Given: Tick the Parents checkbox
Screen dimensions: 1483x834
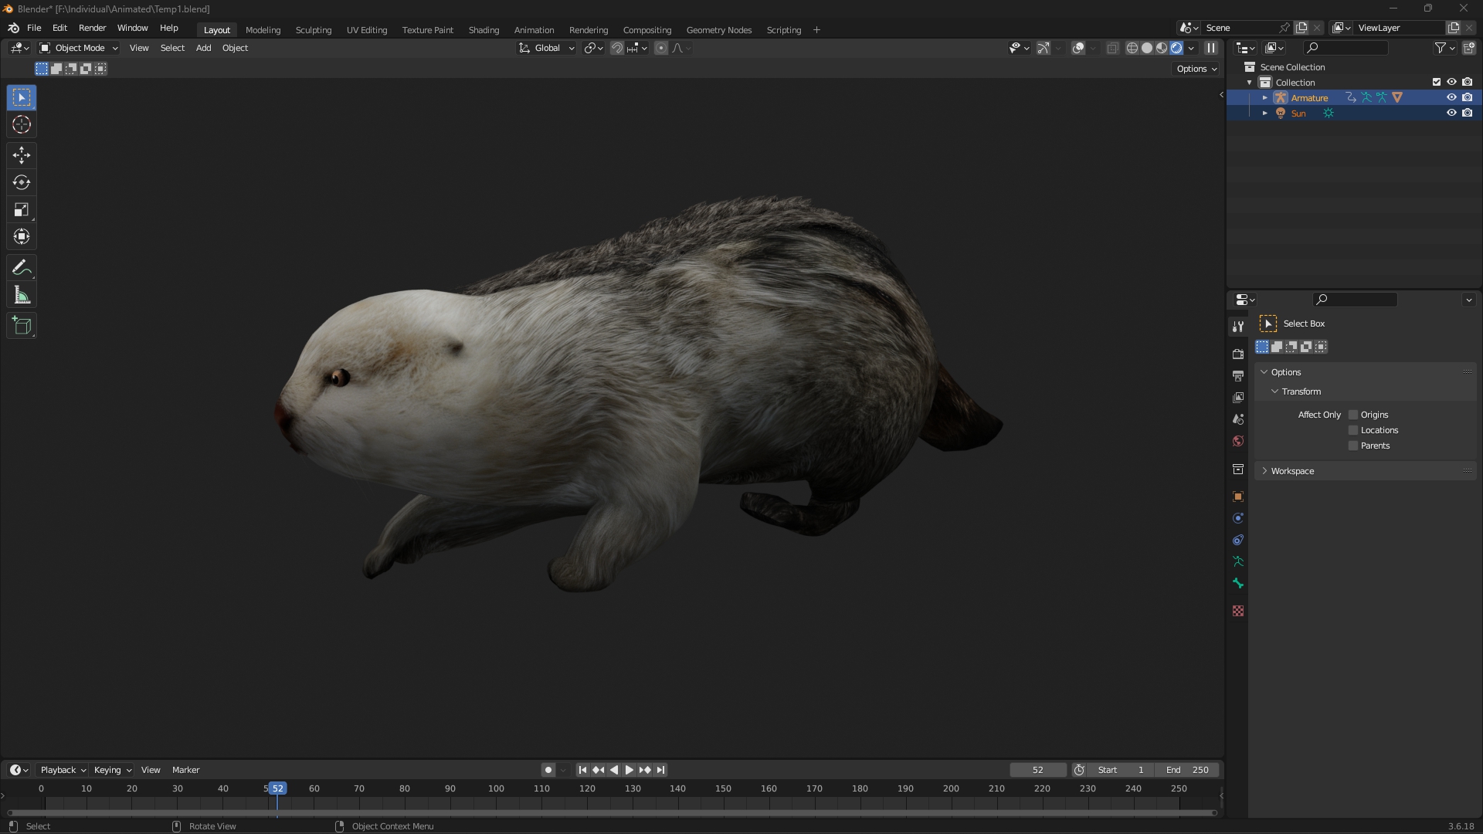Looking at the screenshot, I should (1353, 446).
